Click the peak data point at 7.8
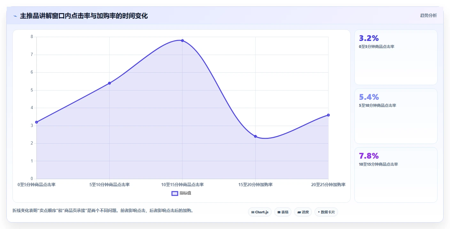 point(182,41)
